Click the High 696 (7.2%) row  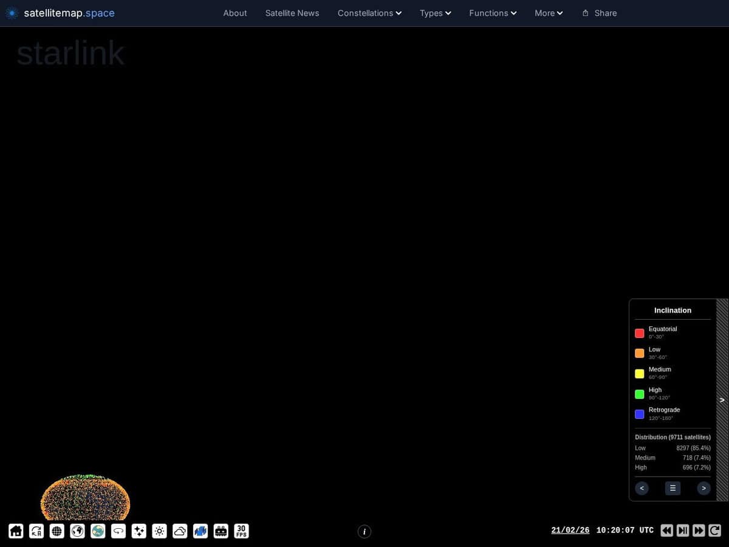tap(673, 467)
